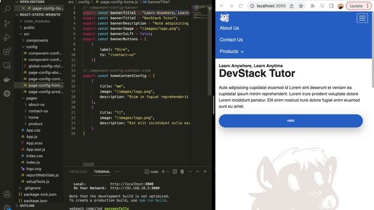View site information icon in address bar
This screenshot has height=210, width=374.
click(x=252, y=6)
